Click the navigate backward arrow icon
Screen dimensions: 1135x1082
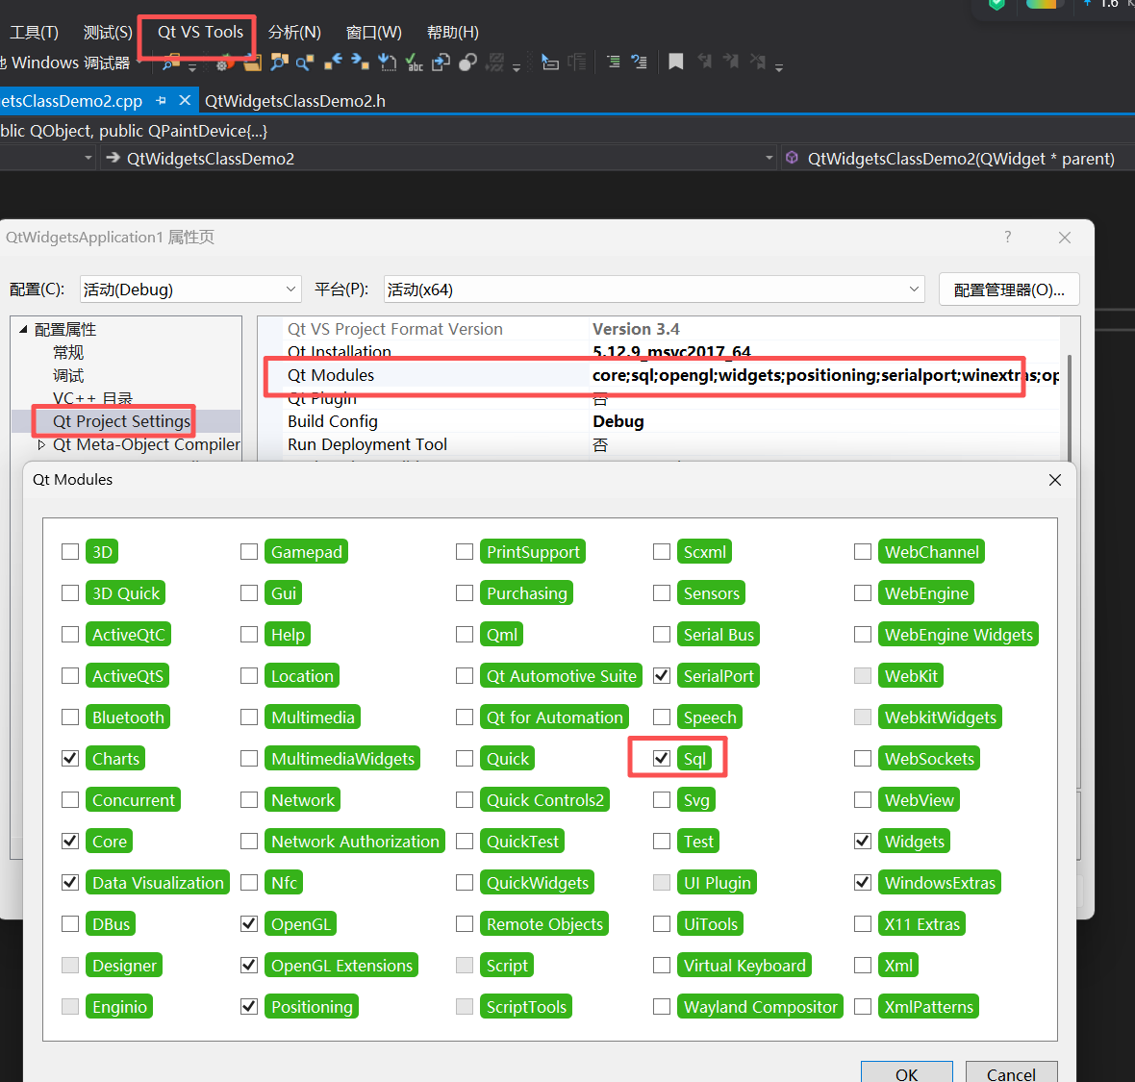click(x=333, y=63)
